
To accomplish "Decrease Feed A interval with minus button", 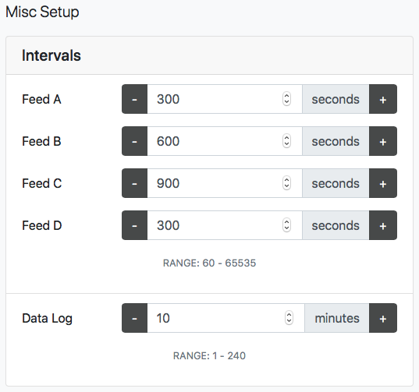I will tap(135, 99).
